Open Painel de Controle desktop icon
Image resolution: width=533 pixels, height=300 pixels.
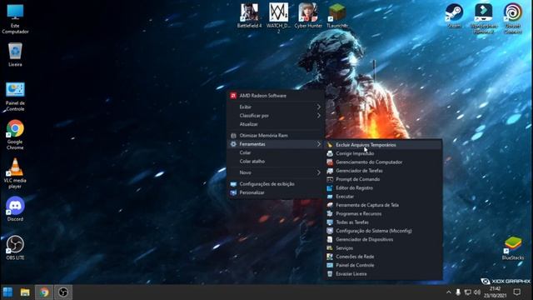(x=15, y=97)
